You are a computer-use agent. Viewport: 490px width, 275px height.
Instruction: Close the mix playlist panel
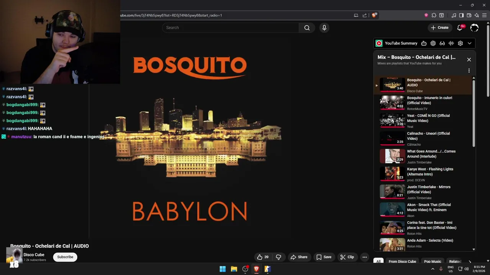pyautogui.click(x=469, y=60)
